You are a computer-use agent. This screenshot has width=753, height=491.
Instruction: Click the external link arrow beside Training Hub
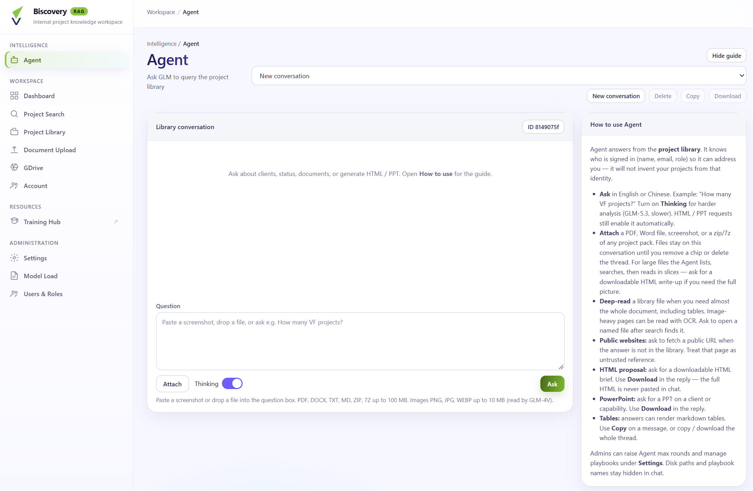click(x=116, y=222)
